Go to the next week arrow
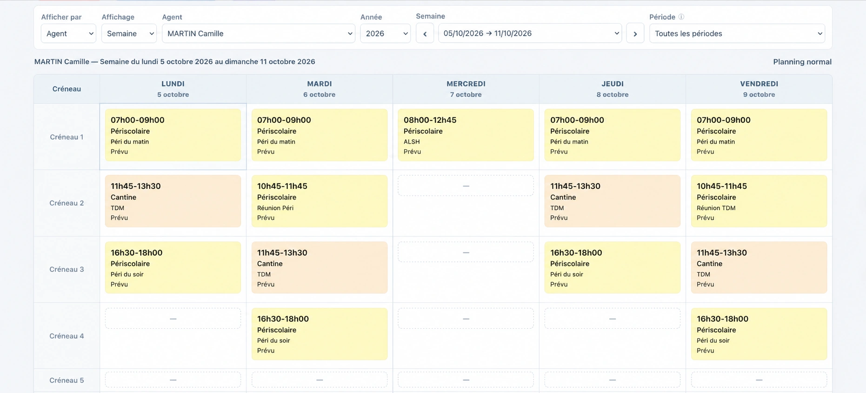866x393 pixels. pos(635,33)
